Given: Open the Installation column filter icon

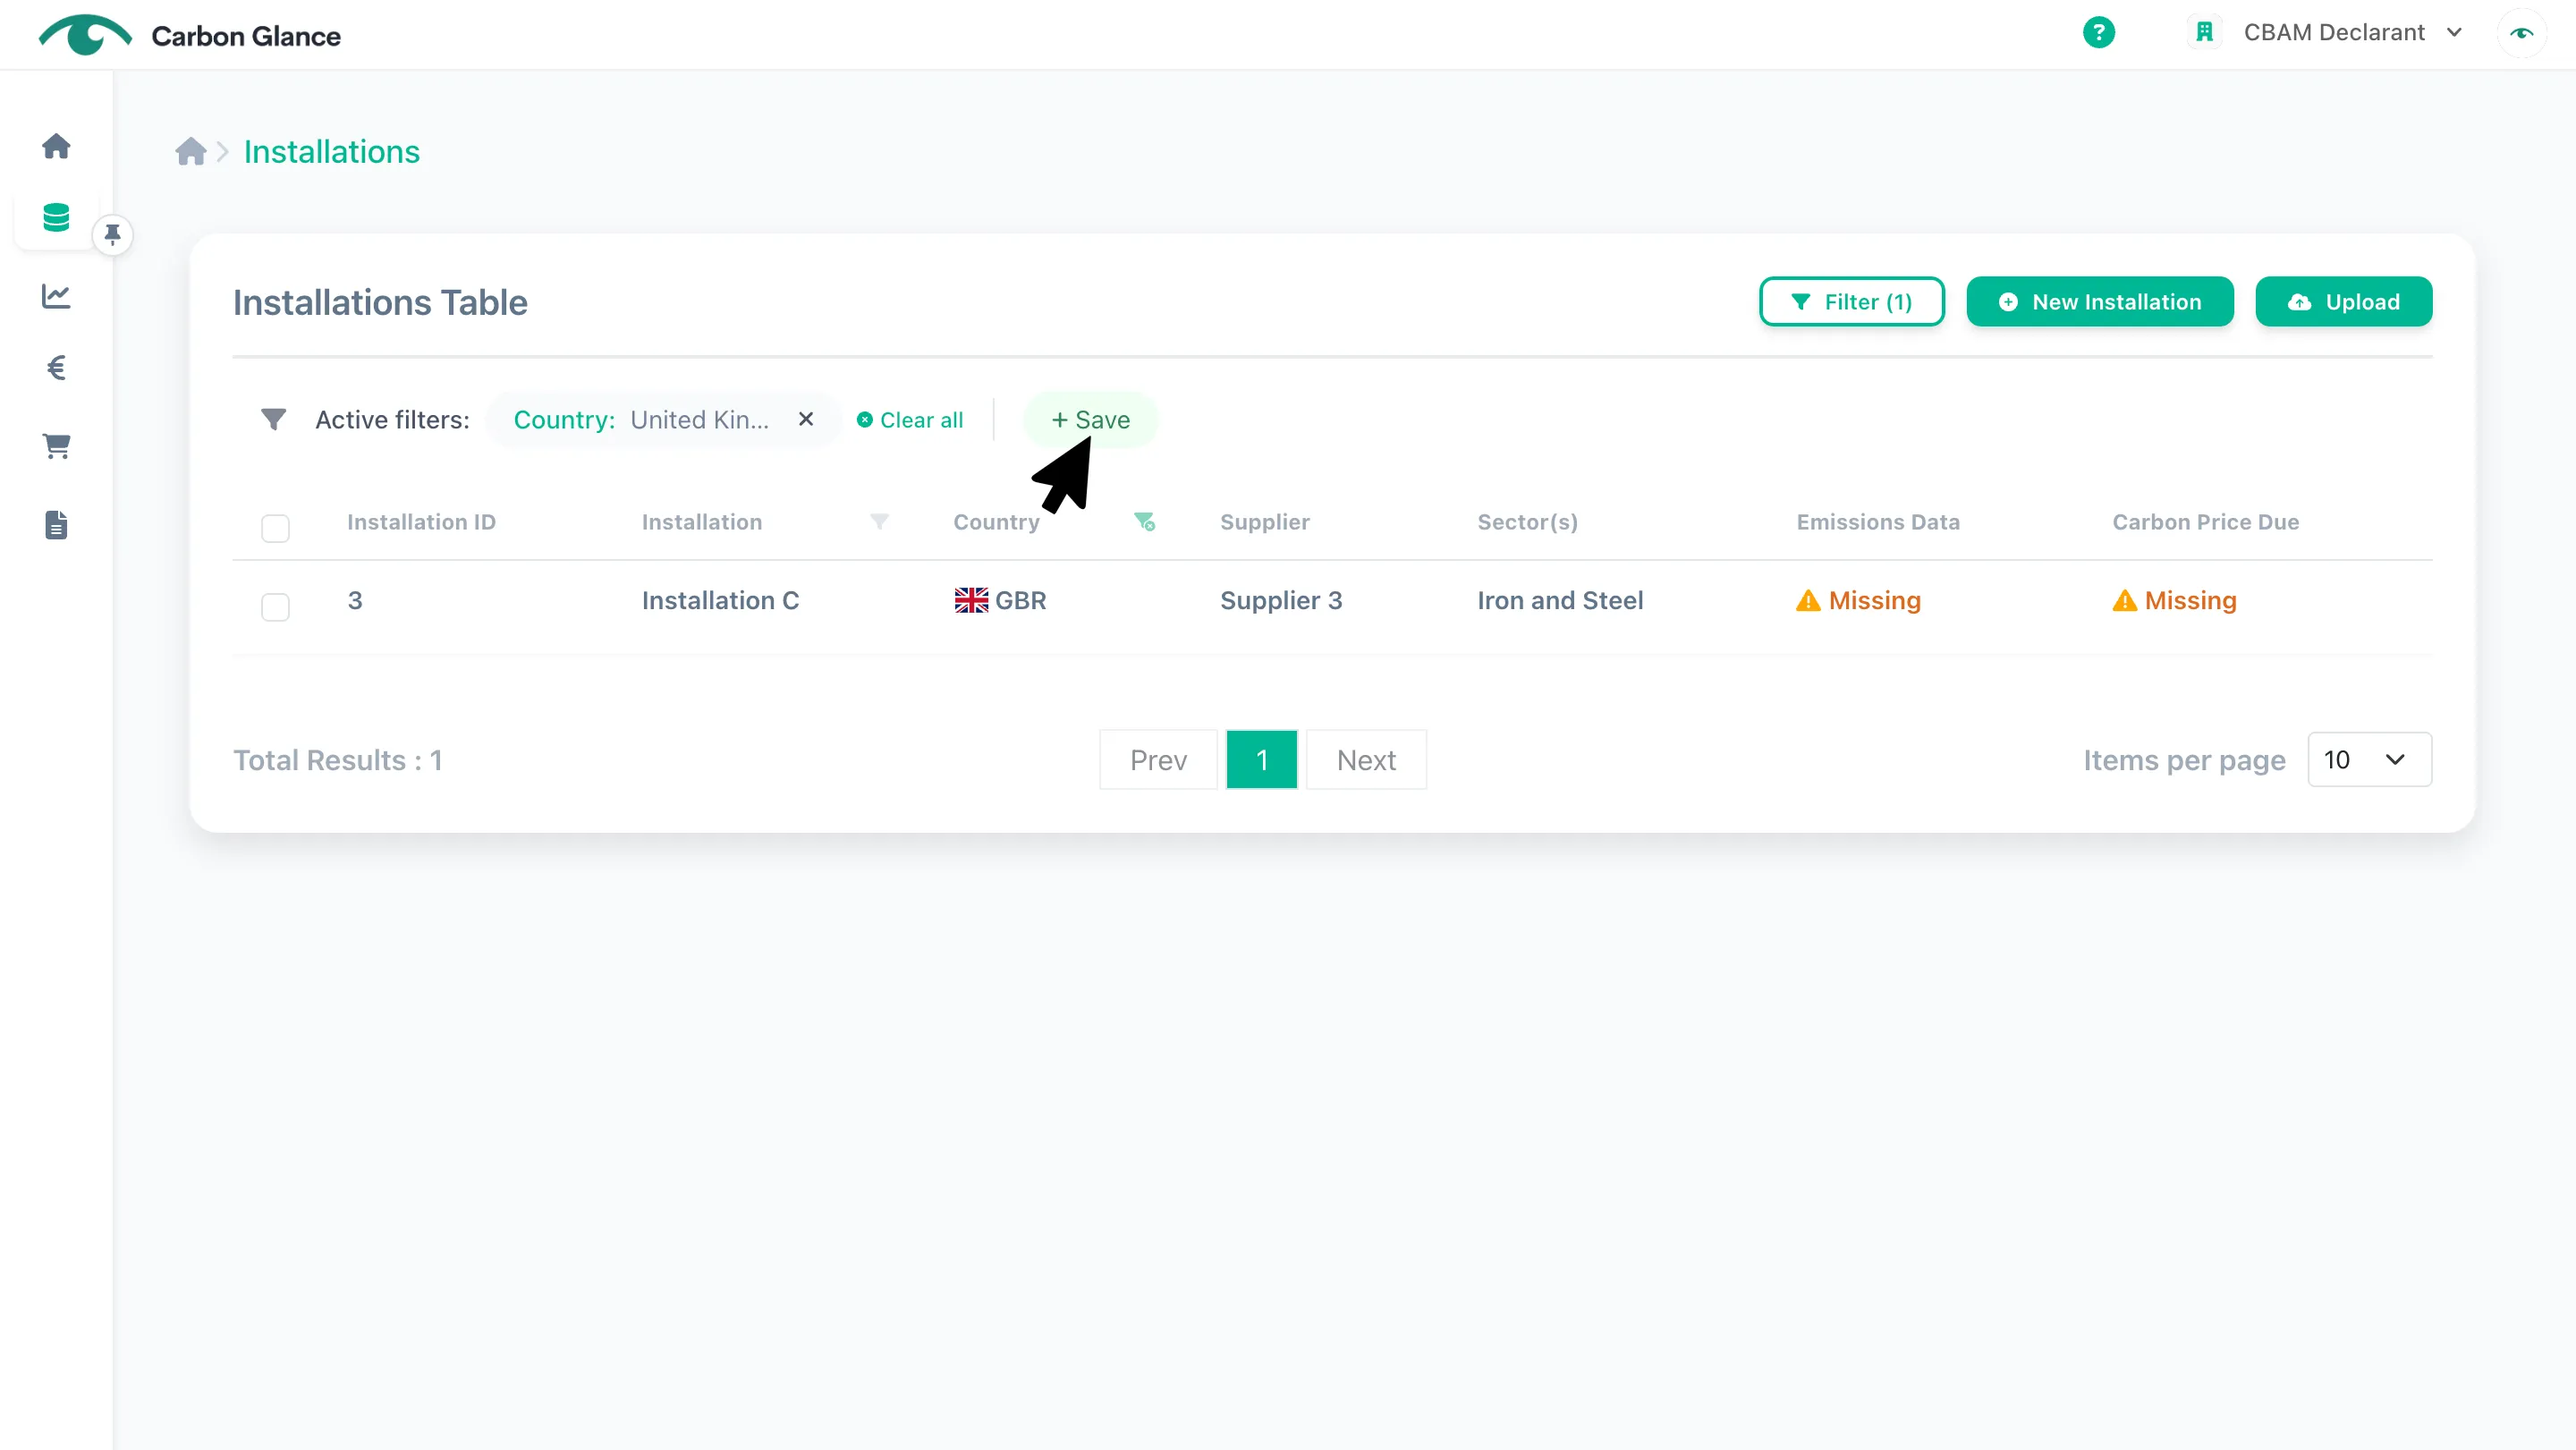Looking at the screenshot, I should coord(879,521).
